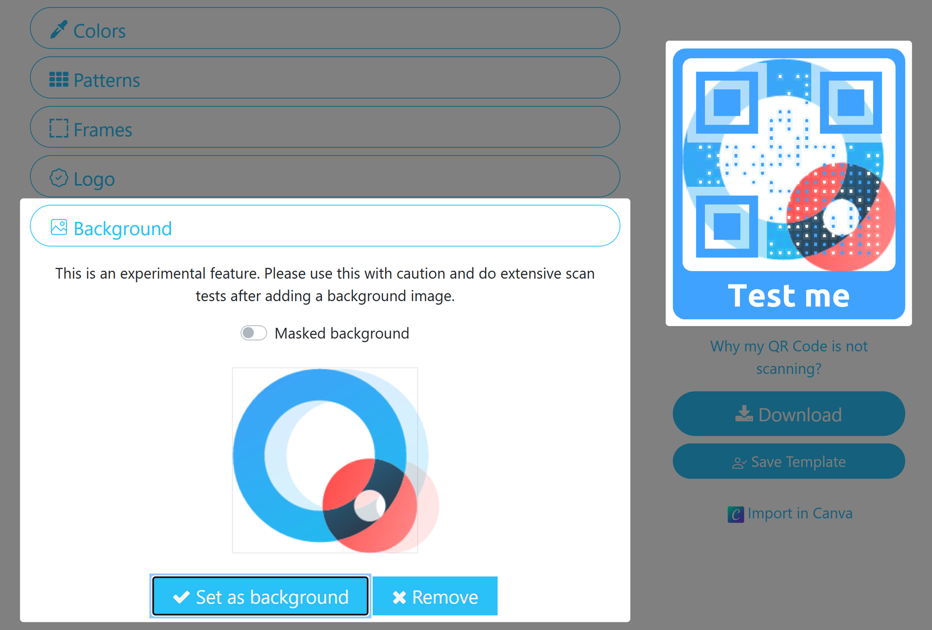Open Import in Canva link
The image size is (932, 630).
(x=790, y=514)
